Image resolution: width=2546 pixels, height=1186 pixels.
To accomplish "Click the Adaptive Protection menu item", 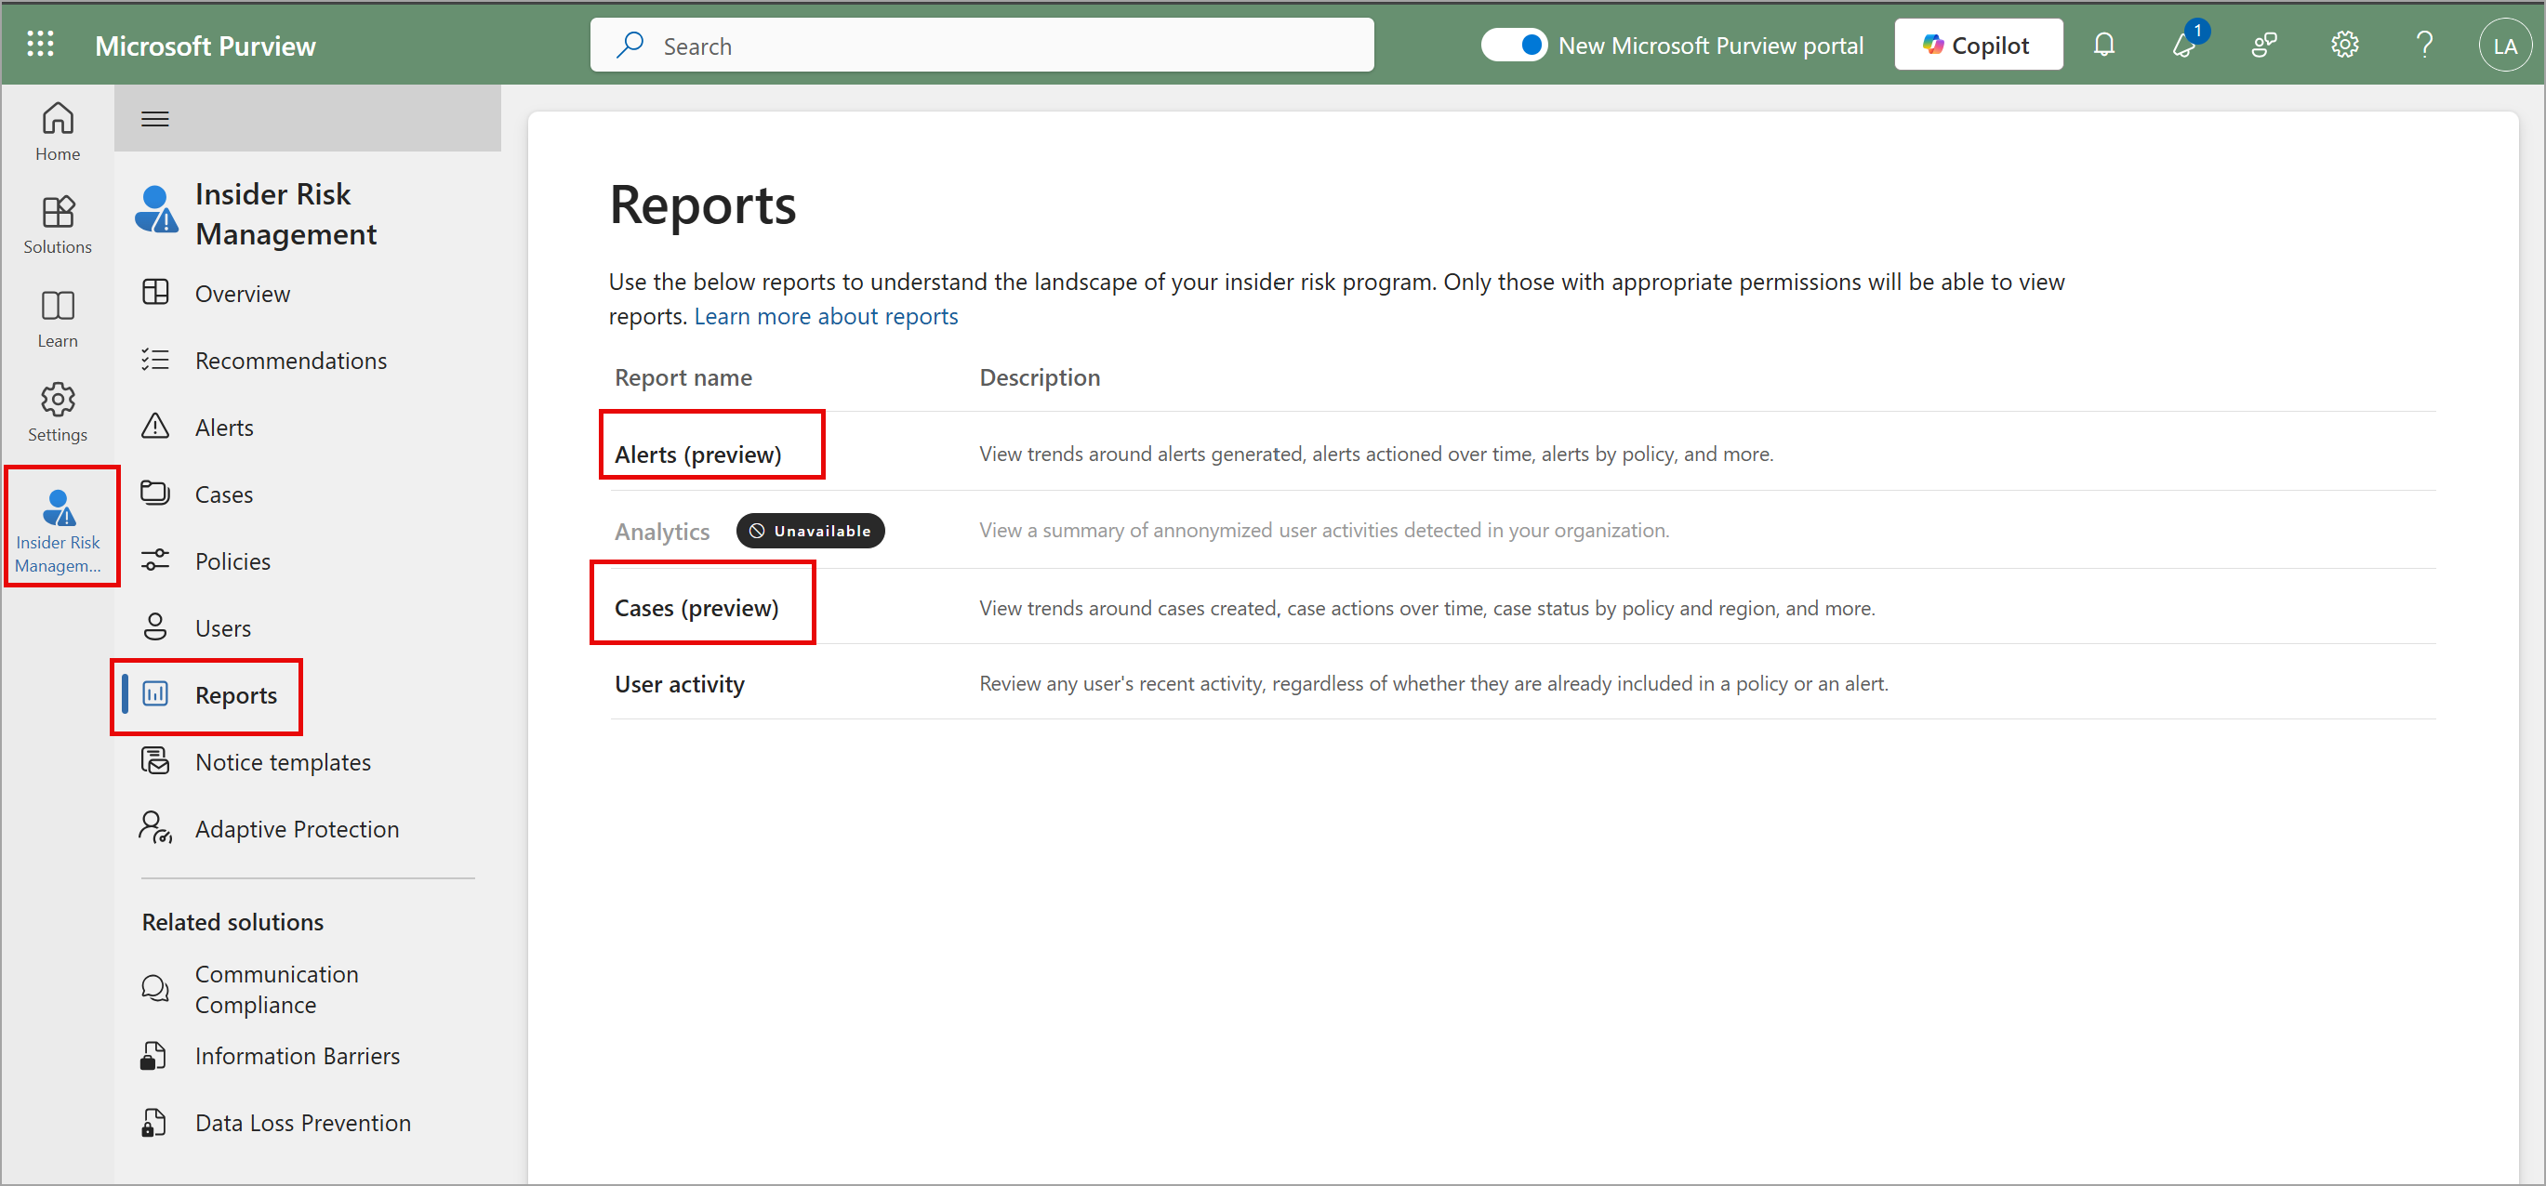I will 298,827.
